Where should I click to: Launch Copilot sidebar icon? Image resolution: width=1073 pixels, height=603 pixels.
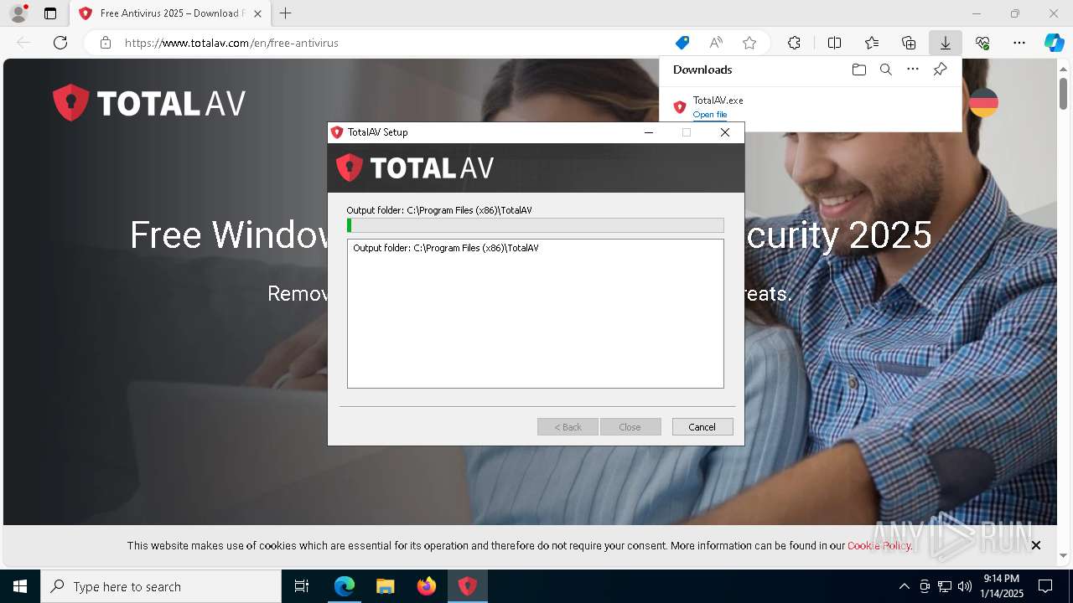(x=1055, y=43)
